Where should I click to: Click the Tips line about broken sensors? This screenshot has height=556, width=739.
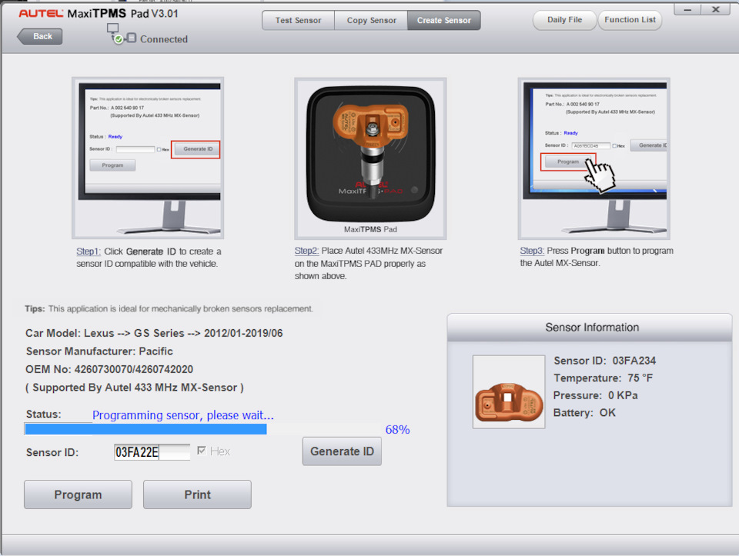tap(169, 309)
